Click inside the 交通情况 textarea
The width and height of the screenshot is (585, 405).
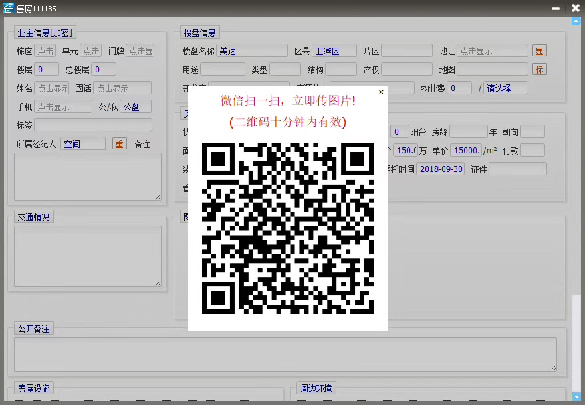coord(88,256)
